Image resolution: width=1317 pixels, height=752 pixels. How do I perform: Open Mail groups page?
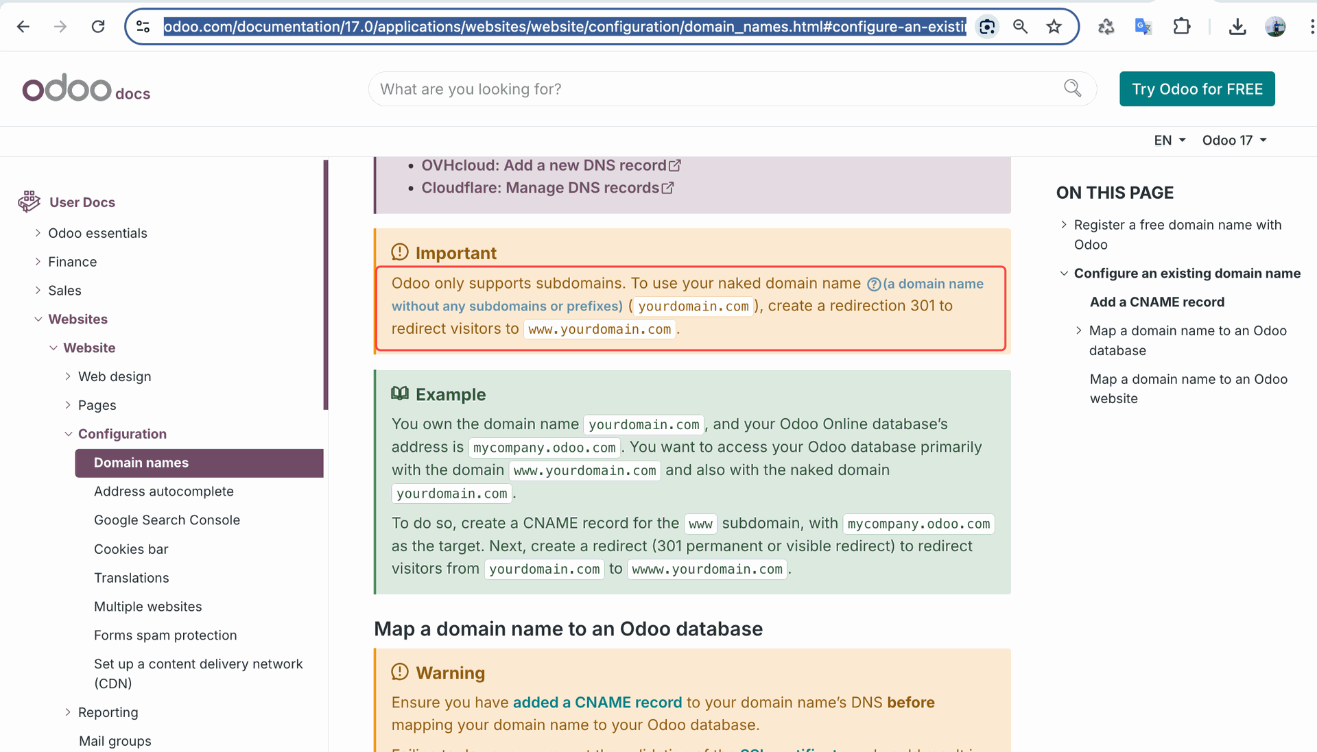tap(115, 741)
